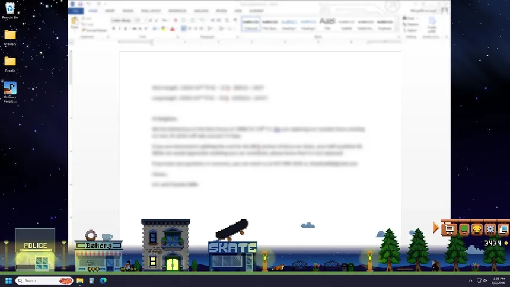The height and width of the screenshot is (287, 510).
Task: Click the gray apartment building
Action: click(165, 245)
